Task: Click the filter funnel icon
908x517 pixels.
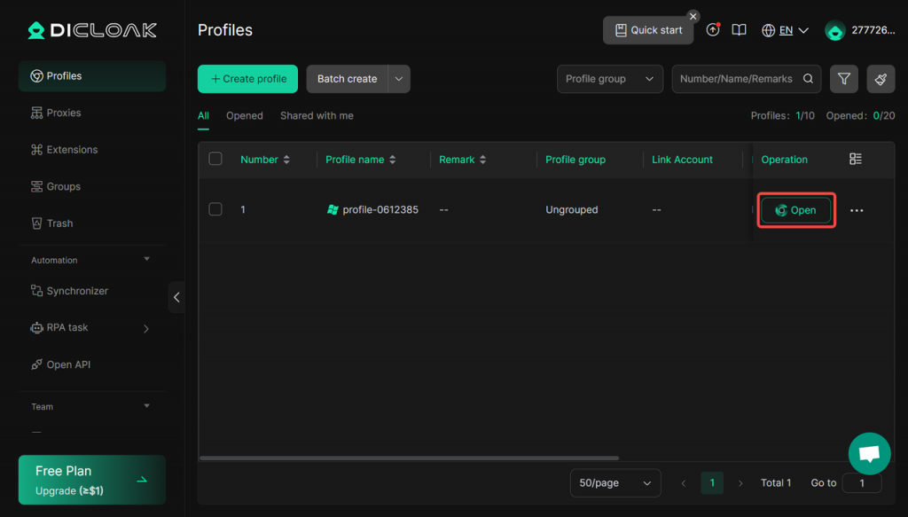Action: coord(843,79)
